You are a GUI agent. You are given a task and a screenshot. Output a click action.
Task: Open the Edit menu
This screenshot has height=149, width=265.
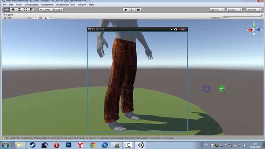[11, 5]
